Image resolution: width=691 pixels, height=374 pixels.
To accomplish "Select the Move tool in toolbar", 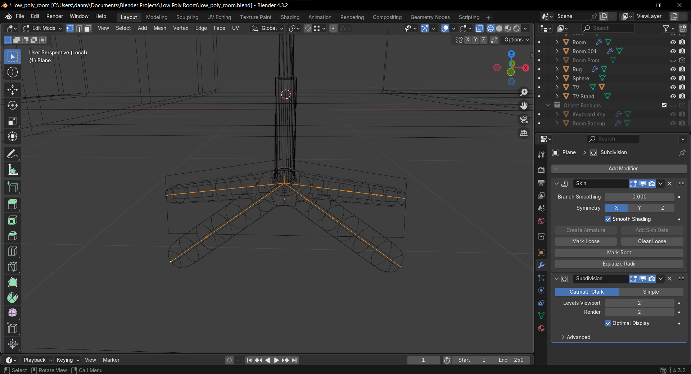I will coord(13,90).
